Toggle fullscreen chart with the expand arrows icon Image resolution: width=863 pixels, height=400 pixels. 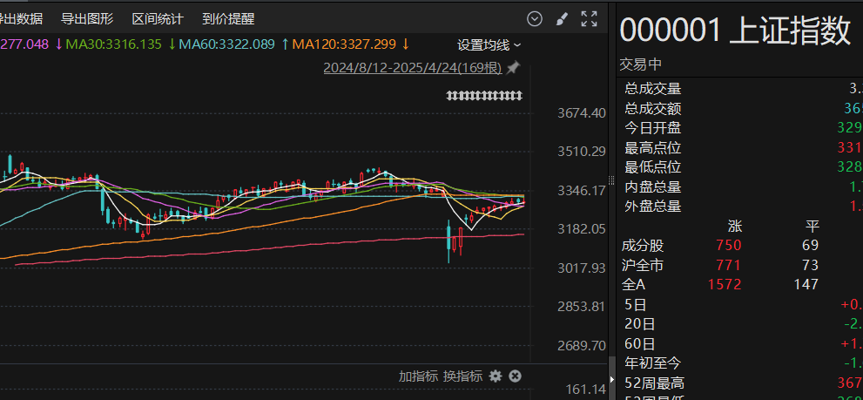[x=589, y=19]
